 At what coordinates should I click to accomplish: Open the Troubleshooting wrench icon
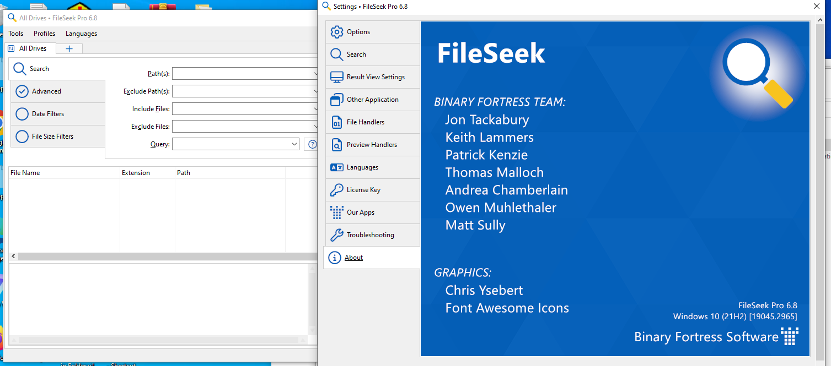tap(336, 235)
